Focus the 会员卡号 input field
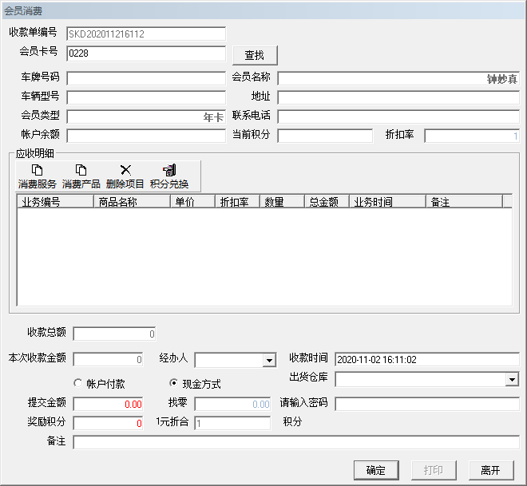The image size is (527, 486). tap(146, 53)
